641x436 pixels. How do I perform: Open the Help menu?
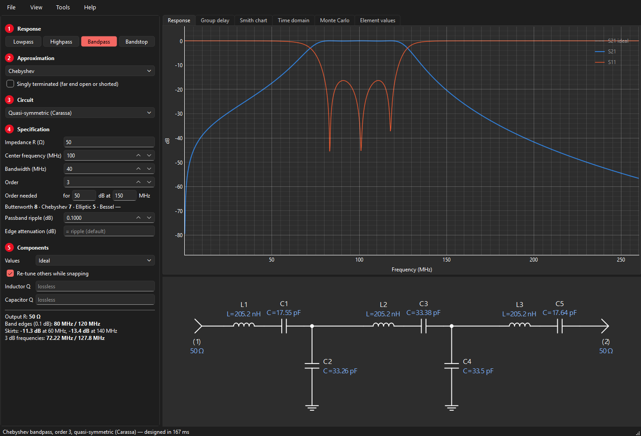[x=90, y=7]
